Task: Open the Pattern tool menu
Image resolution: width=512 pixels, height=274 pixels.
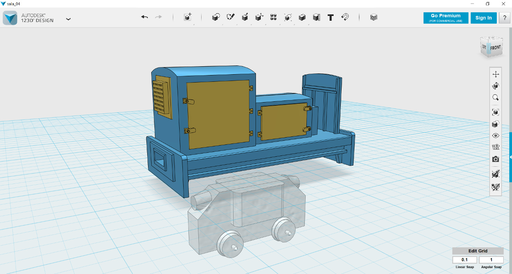Action: click(274, 17)
